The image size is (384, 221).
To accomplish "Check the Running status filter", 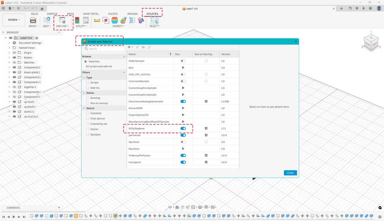I will [87, 98].
